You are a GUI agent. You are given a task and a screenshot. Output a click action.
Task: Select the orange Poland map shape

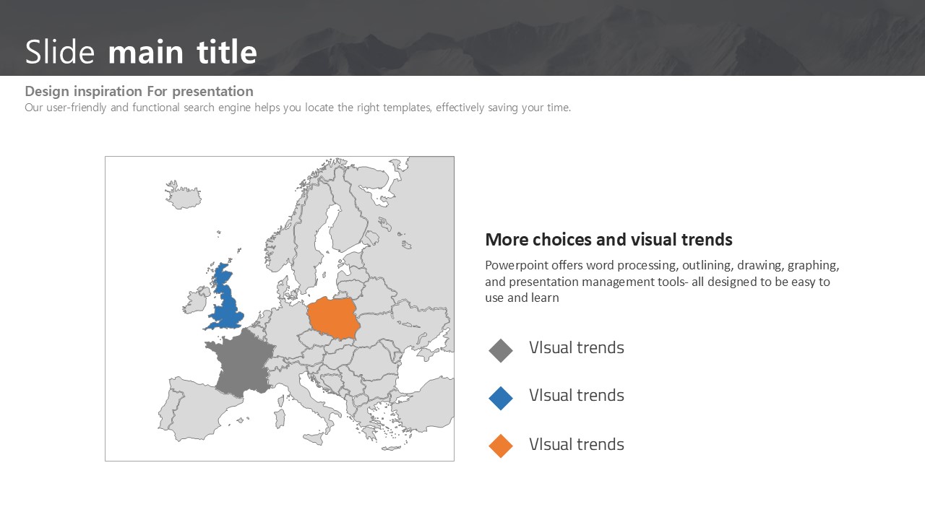coord(334,318)
